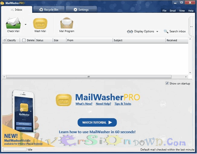Open the File menu

click(x=164, y=11)
